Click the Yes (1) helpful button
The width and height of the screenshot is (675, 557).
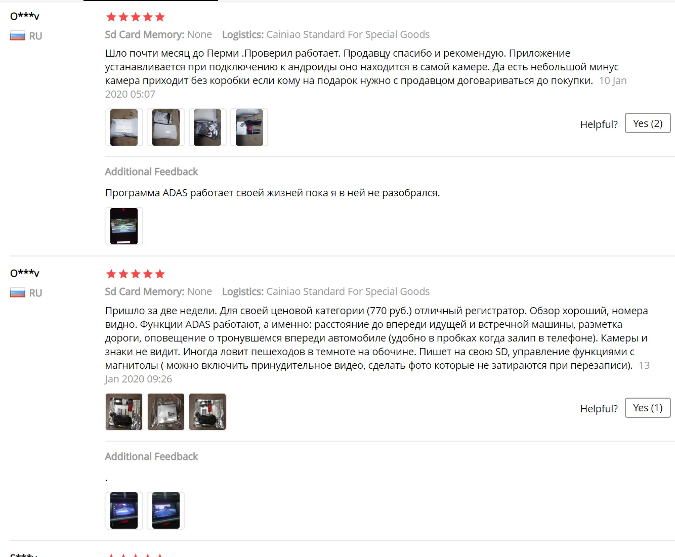(648, 408)
